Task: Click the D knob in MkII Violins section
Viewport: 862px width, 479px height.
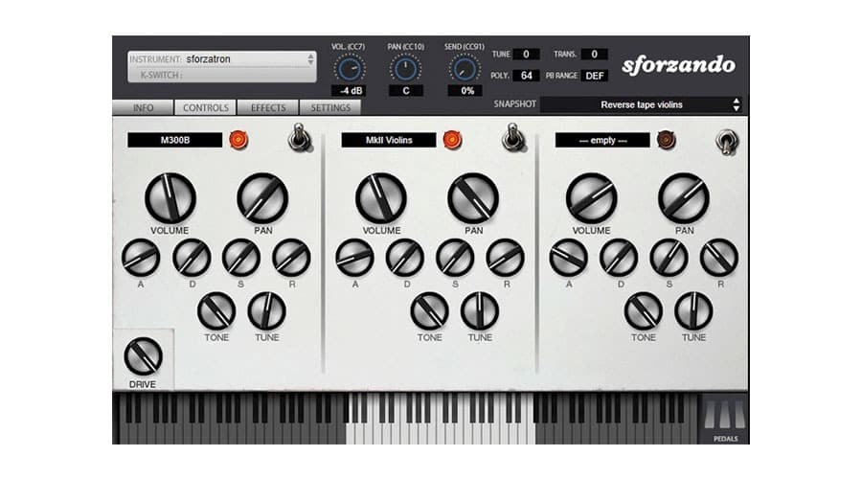Action: [x=405, y=258]
